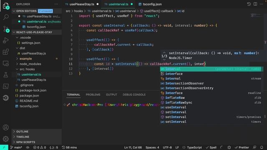This screenshot has width=267, height=150.
Task: Open the Remote Explorer view
Action: coord(5,63)
